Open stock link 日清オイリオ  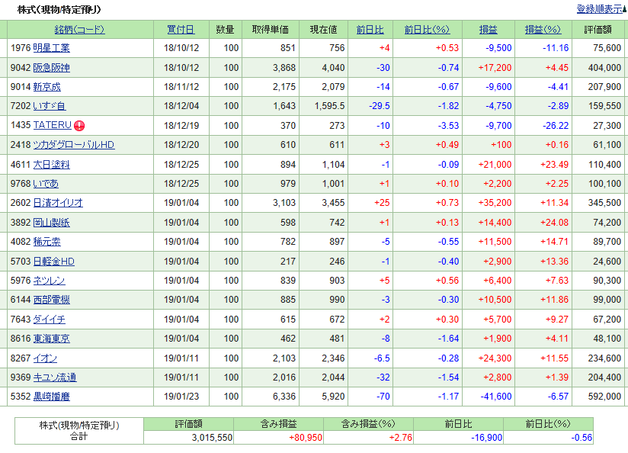point(58,203)
